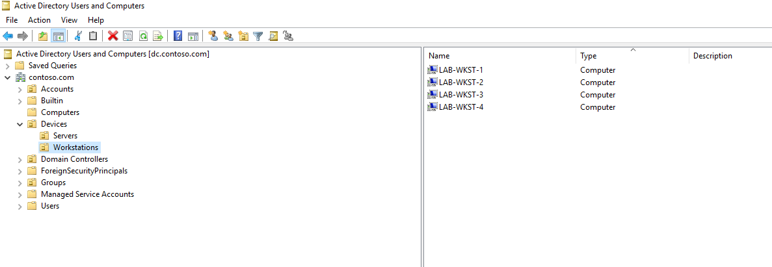Image resolution: width=772 pixels, height=267 pixels.
Task: Expand the Groups OU
Action: [x=20, y=183]
